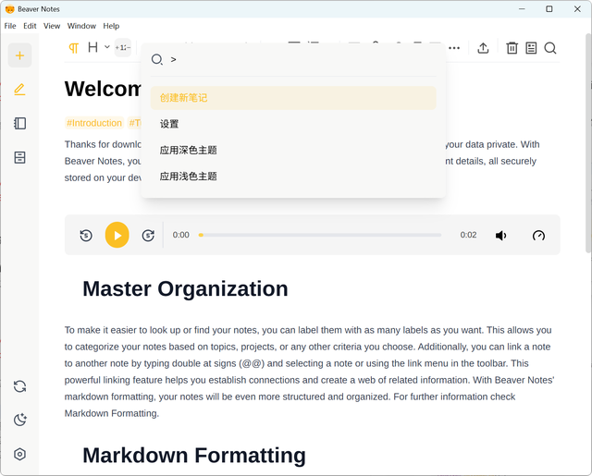Image resolution: width=592 pixels, height=476 pixels.
Task: Skip audio forward five seconds
Action: (x=148, y=236)
